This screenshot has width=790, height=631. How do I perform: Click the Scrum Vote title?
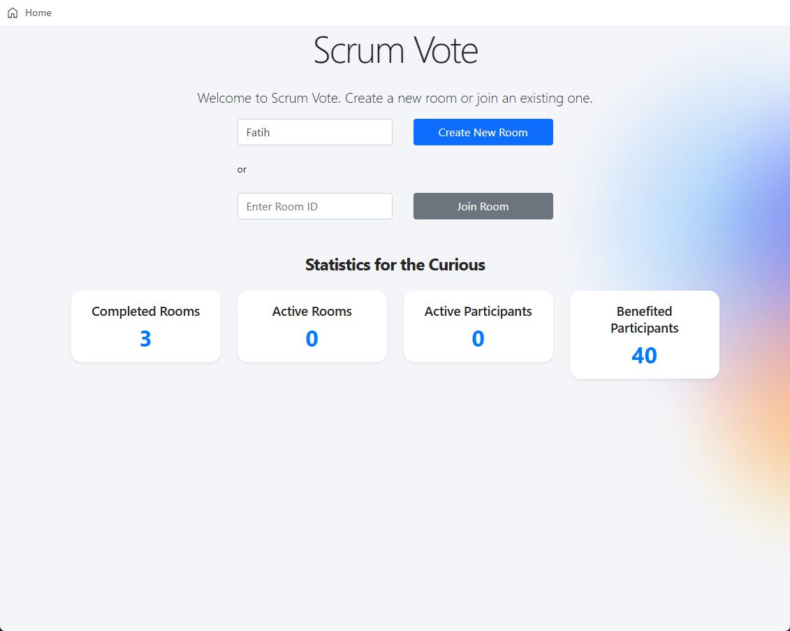pos(395,51)
